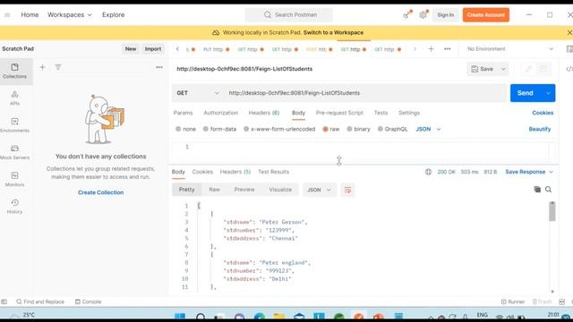
Task: Click the Beautify link
Action: 539,129
